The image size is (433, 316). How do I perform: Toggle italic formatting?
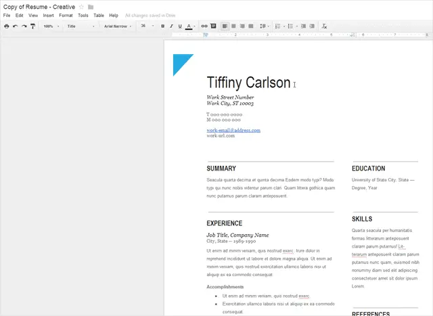pos(171,26)
